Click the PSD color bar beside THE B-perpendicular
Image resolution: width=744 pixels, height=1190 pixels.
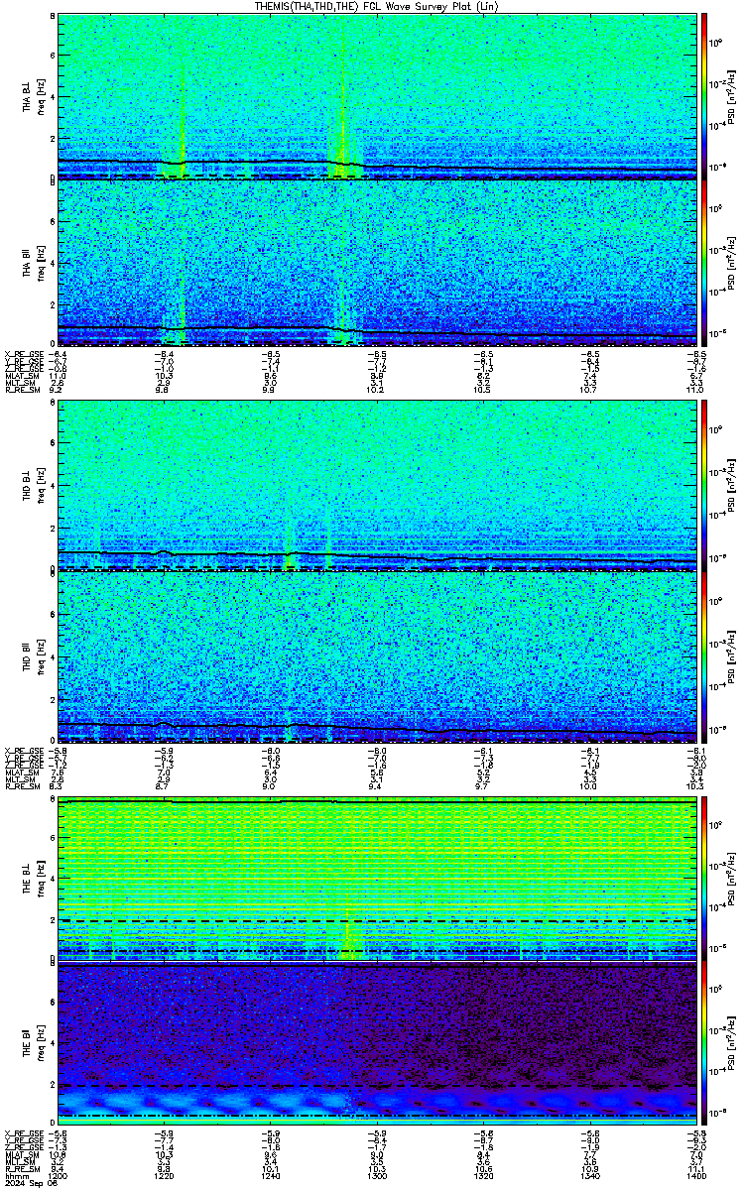[x=705, y=878]
